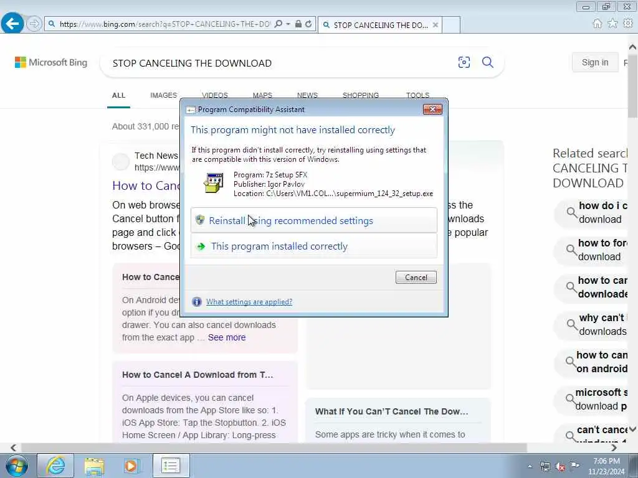Screen dimensions: 638x478
Task: Open the Internet Explorer Home icon
Action: point(598,24)
